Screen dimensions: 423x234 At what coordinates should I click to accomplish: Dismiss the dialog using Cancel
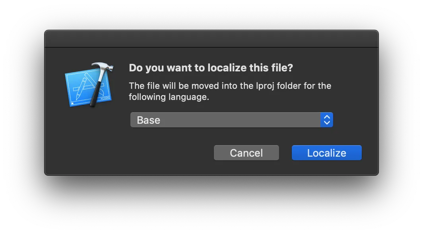(246, 153)
